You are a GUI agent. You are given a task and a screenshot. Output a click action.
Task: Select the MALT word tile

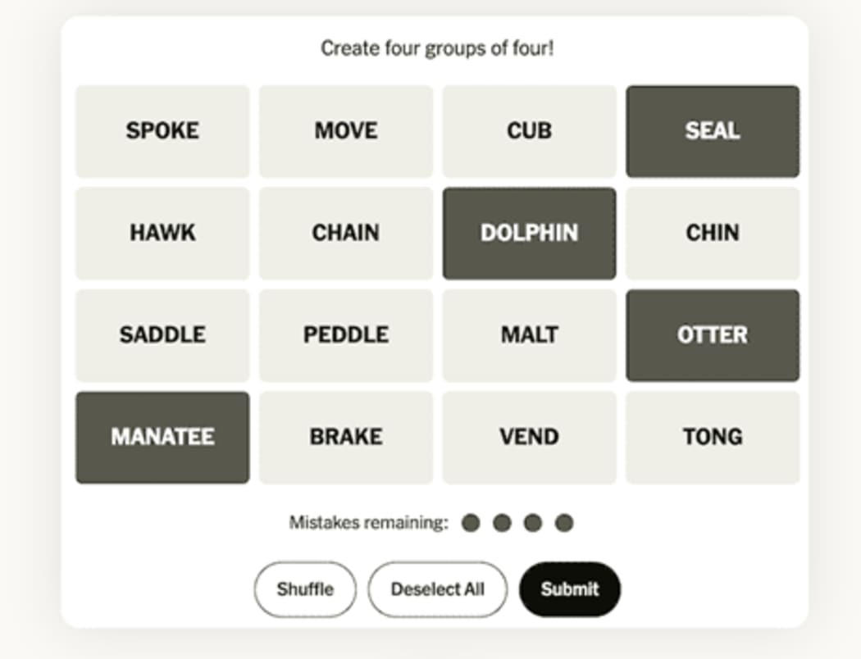pos(529,334)
